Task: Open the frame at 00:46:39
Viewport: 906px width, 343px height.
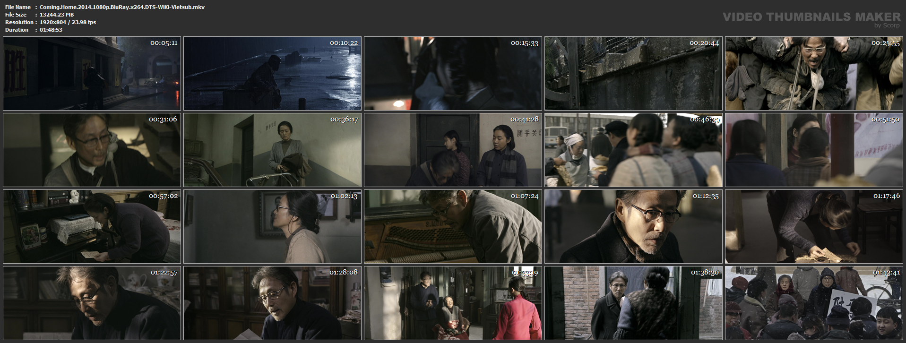Action: pos(633,150)
